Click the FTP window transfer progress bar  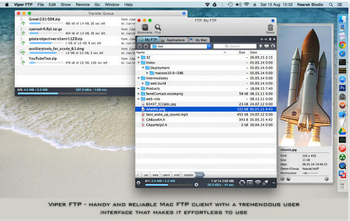tap(168, 185)
